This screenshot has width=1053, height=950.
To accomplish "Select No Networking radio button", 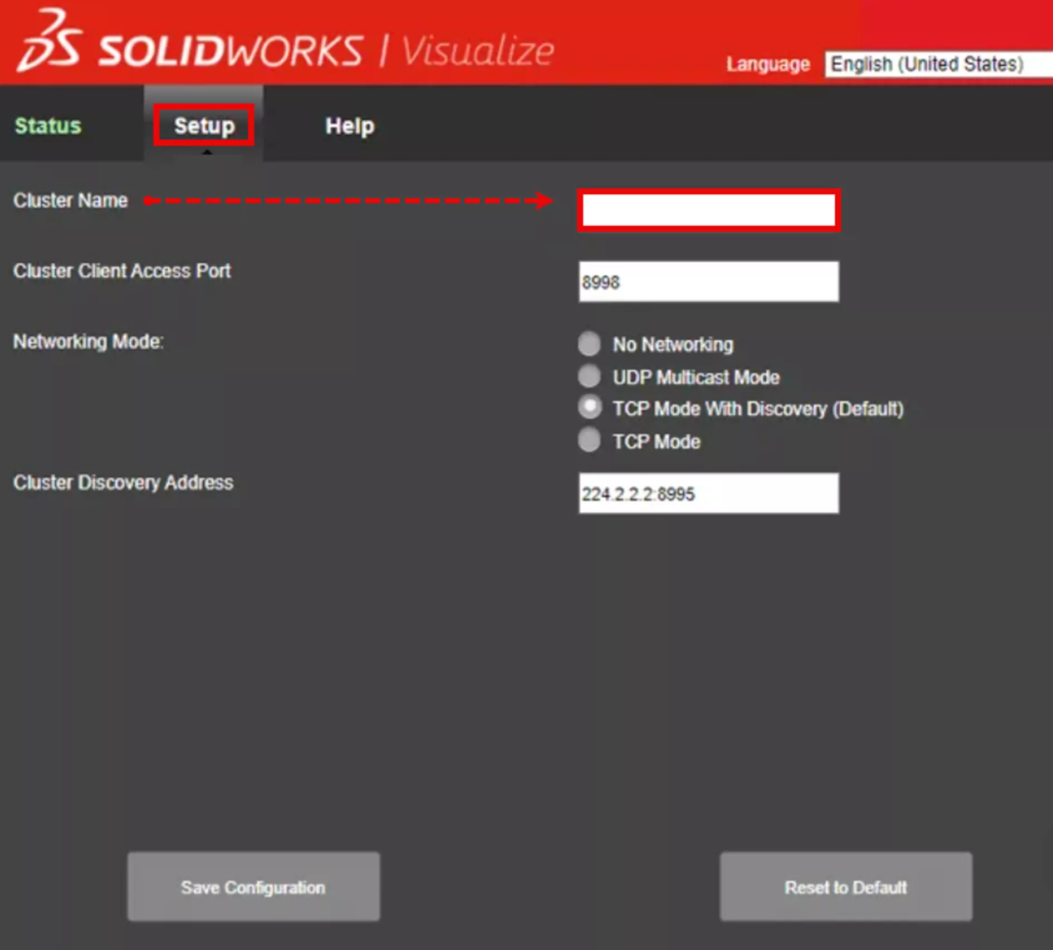I will pos(589,344).
